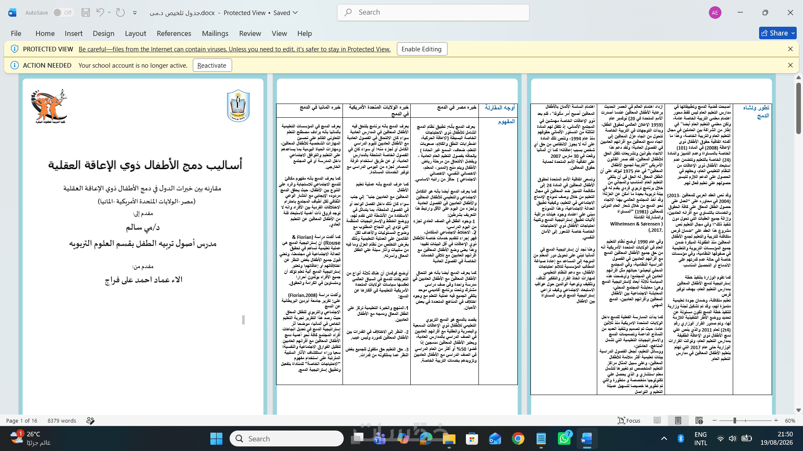Click the university crest logo on cover page
The width and height of the screenshot is (803, 451).
pyautogui.click(x=238, y=106)
